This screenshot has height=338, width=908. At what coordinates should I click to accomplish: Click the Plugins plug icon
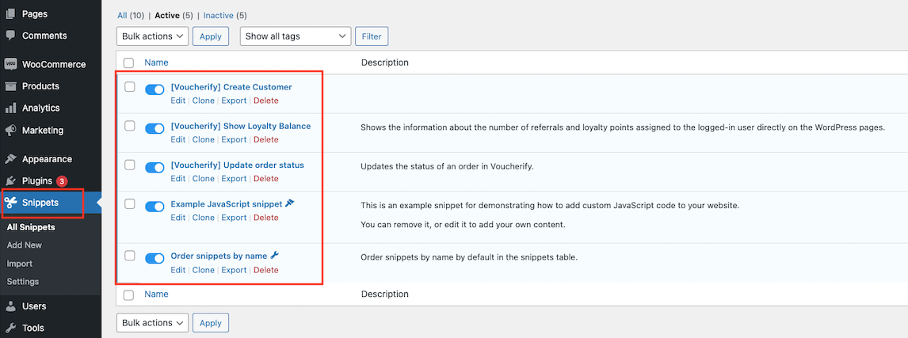[10, 181]
